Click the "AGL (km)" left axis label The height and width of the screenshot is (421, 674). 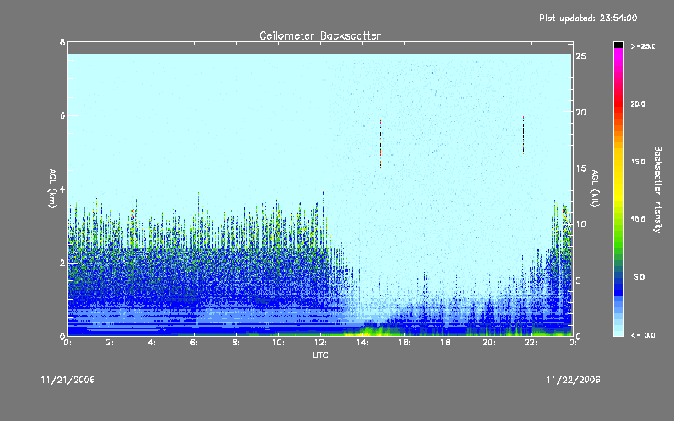[52, 189]
